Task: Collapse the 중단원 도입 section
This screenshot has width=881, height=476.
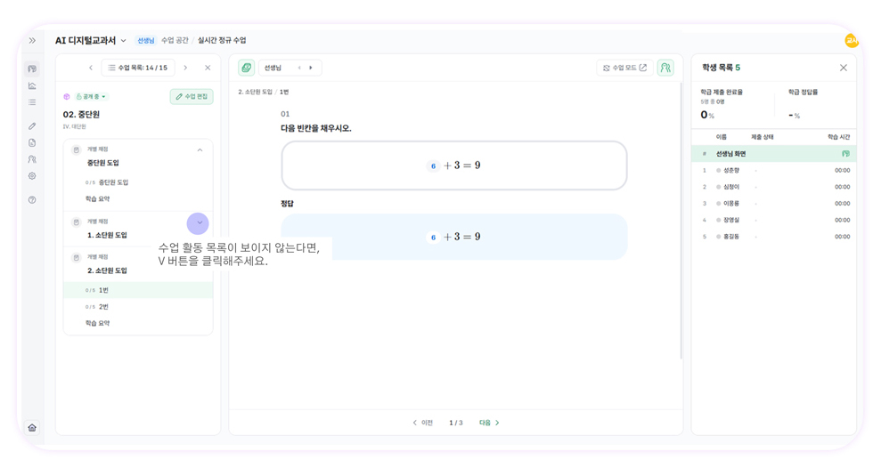Action: pos(200,149)
